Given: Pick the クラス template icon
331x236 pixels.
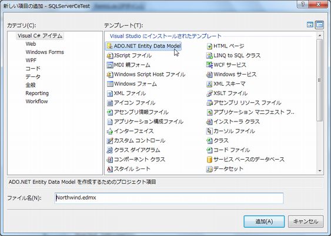Looking at the screenshot, I should pyautogui.click(x=209, y=140).
